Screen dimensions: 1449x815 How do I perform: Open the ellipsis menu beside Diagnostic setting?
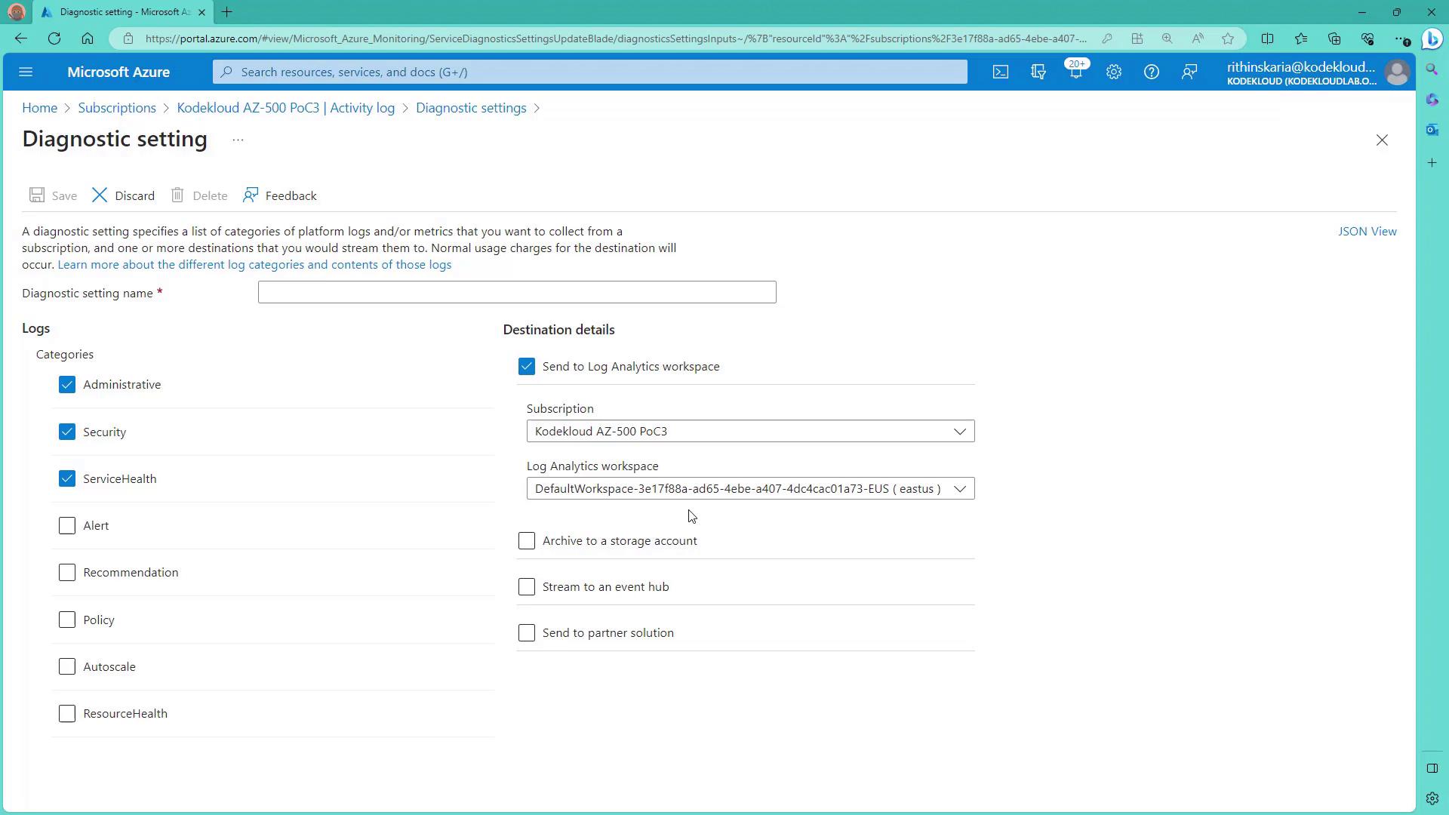pos(238,140)
